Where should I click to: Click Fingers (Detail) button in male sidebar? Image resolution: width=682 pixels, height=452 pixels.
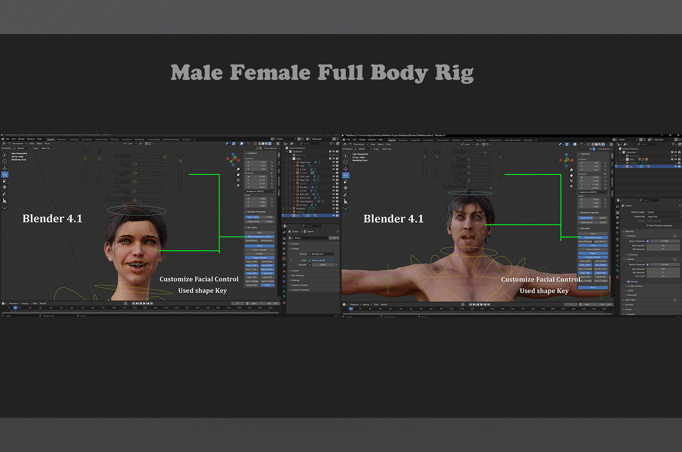pos(593,257)
